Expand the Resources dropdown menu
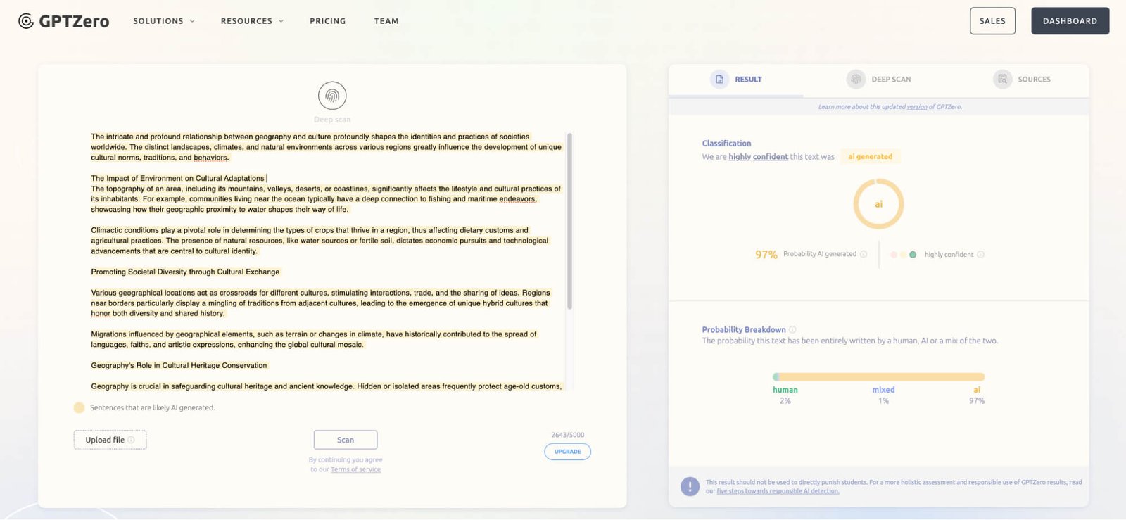 tap(252, 21)
